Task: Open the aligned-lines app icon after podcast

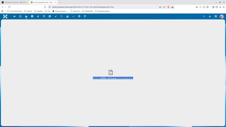Action: click(85, 16)
